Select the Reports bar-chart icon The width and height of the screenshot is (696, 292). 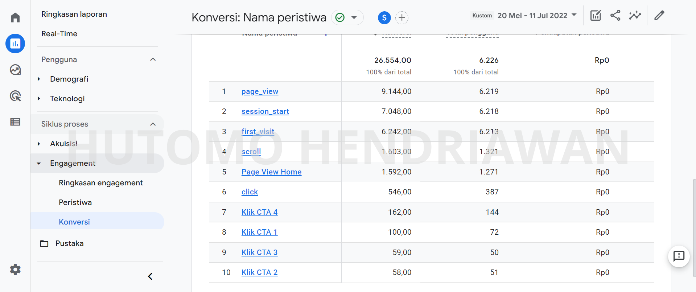click(15, 44)
